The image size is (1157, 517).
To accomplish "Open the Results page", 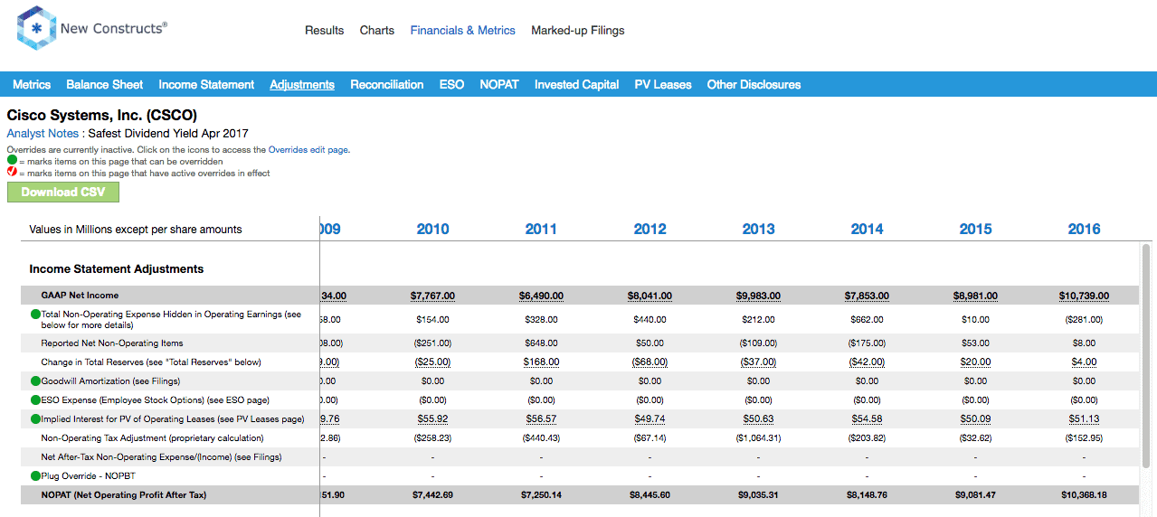I will click(324, 30).
